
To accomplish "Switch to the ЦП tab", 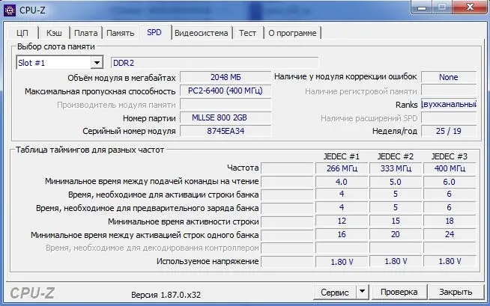I will (22, 33).
